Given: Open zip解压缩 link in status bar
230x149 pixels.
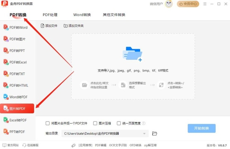Looking at the screenshot, I should pyautogui.click(x=150, y=145).
